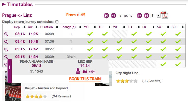Screen dimensions: 188x103
Task: Open the City Night Line link
Action: [127, 73]
